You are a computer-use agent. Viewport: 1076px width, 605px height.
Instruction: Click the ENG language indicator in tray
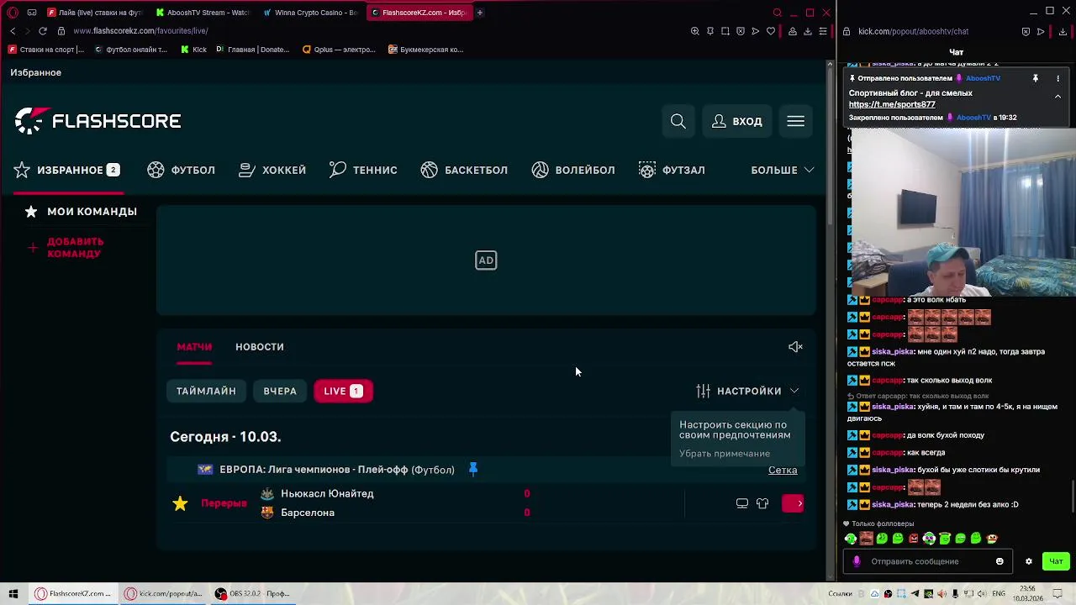point(999,593)
